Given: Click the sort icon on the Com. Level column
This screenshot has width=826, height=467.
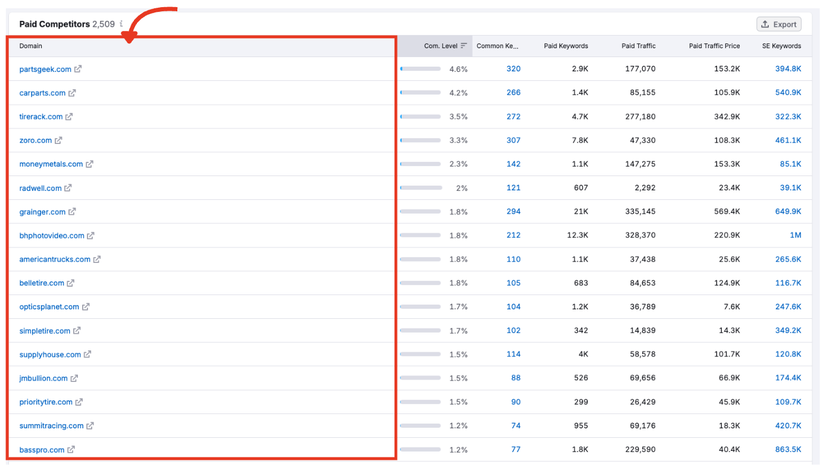Looking at the screenshot, I should (x=464, y=46).
